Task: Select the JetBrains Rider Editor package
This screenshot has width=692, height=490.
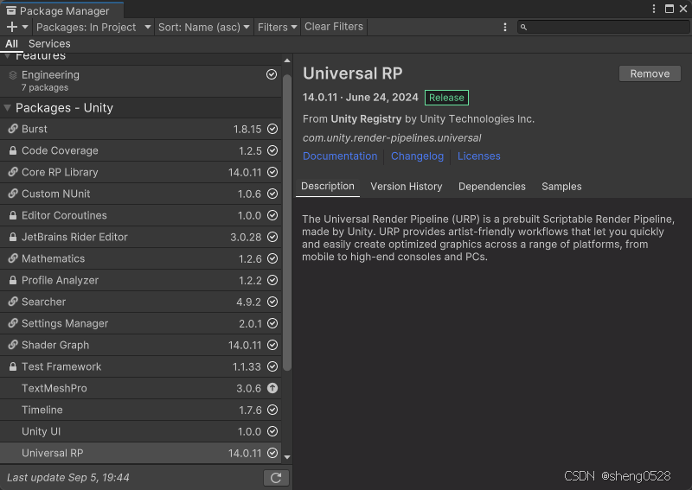Action: pyautogui.click(x=140, y=237)
